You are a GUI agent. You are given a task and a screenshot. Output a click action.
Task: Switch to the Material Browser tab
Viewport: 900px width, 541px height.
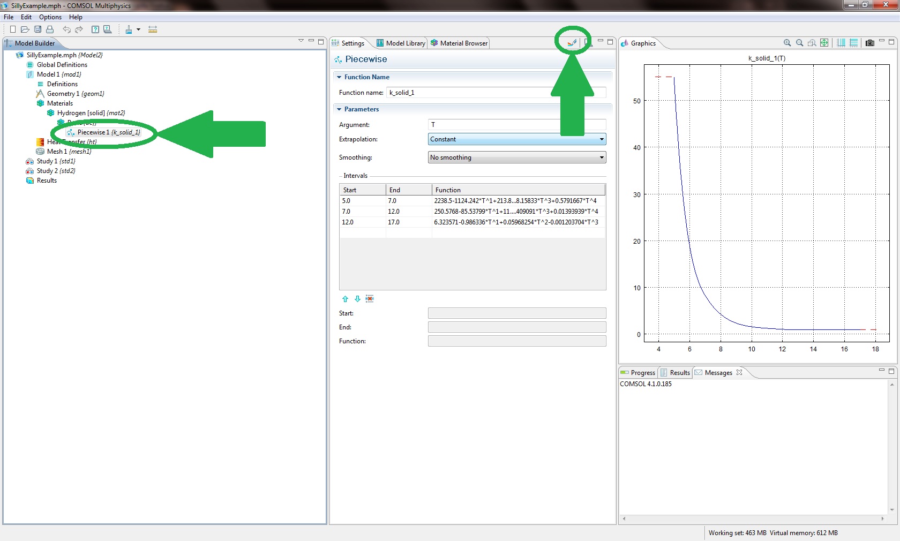pyautogui.click(x=459, y=43)
